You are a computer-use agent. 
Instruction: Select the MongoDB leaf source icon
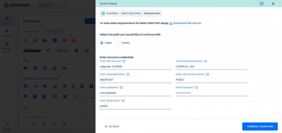(74, 86)
